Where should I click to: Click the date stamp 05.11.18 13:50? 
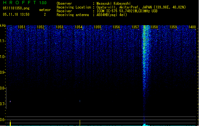tap(16, 14)
